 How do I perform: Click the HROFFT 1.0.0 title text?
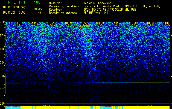[x=22, y=2]
